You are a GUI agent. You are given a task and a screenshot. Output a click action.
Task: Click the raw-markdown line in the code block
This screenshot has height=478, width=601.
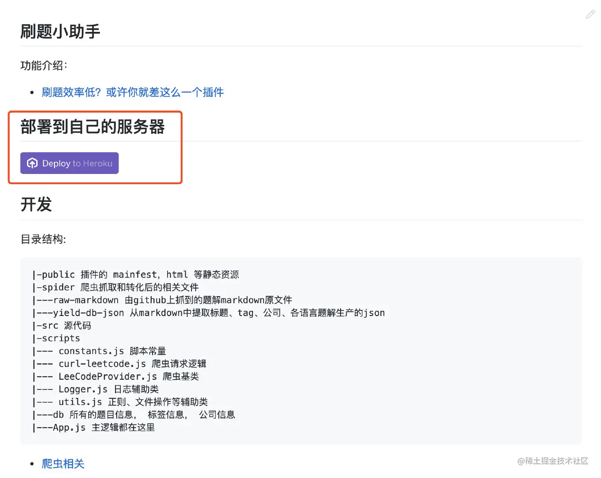pyautogui.click(x=162, y=300)
